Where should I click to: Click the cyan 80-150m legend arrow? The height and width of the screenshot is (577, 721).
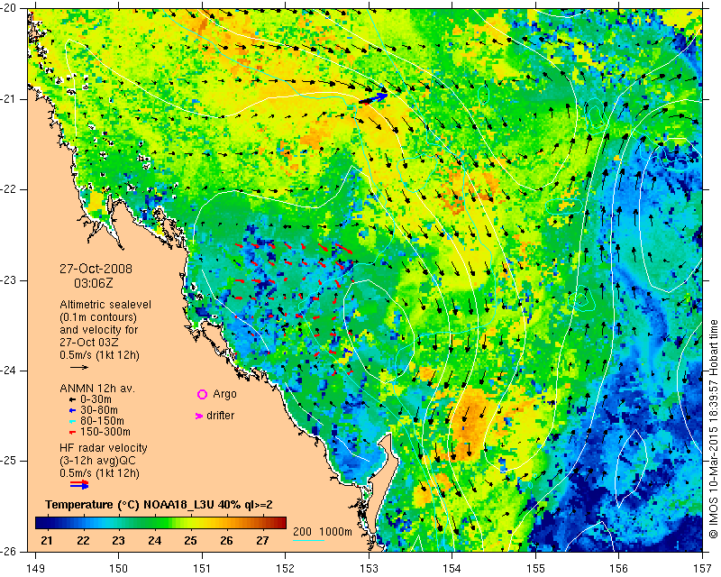[72, 421]
